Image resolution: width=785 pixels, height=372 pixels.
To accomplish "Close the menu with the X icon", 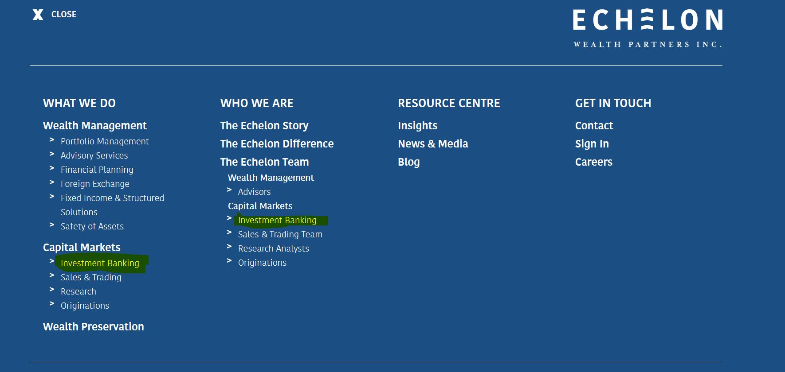I will 38,15.
